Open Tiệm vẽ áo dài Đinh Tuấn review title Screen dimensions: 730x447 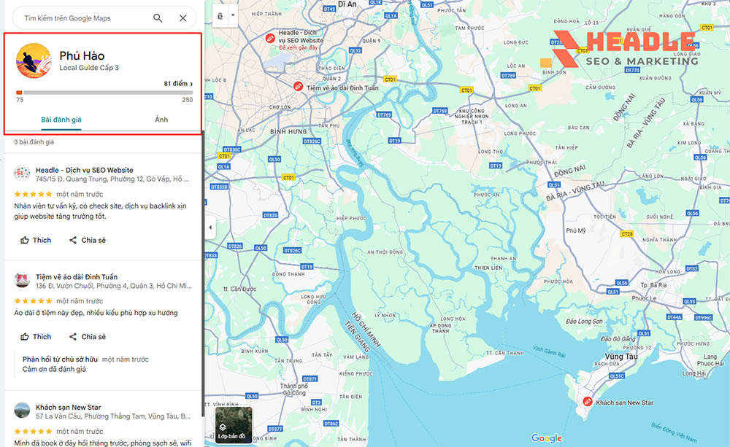(77, 277)
